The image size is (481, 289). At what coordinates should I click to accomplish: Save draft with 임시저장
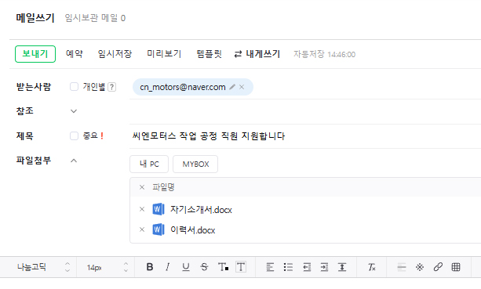coord(115,54)
